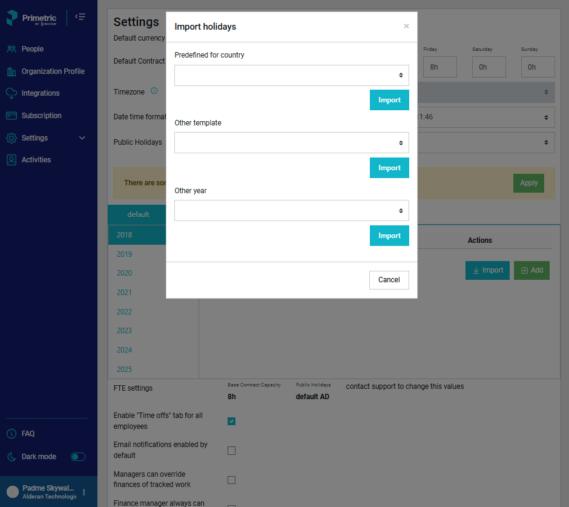Click the Activities sidebar icon

coord(12,160)
